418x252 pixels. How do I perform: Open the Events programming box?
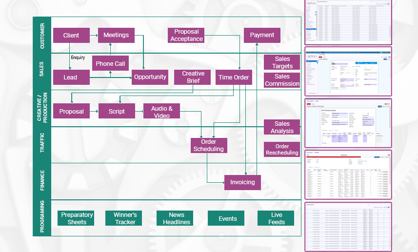[x=226, y=218]
